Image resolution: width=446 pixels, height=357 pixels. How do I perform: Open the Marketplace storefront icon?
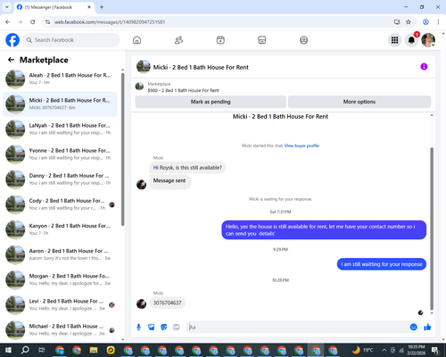pos(262,40)
